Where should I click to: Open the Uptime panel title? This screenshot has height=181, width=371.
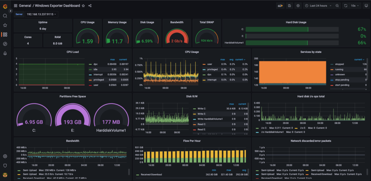43,22
